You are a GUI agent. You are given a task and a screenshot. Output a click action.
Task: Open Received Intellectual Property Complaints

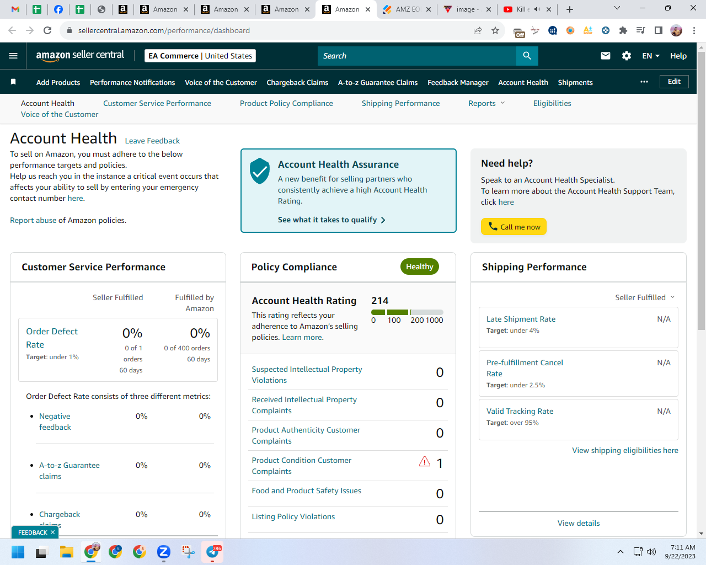pyautogui.click(x=304, y=405)
